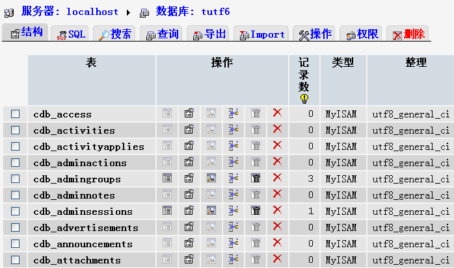This screenshot has height=268, width=454.
Task: Open the 服务器: localhost server link
Action: [70, 12]
